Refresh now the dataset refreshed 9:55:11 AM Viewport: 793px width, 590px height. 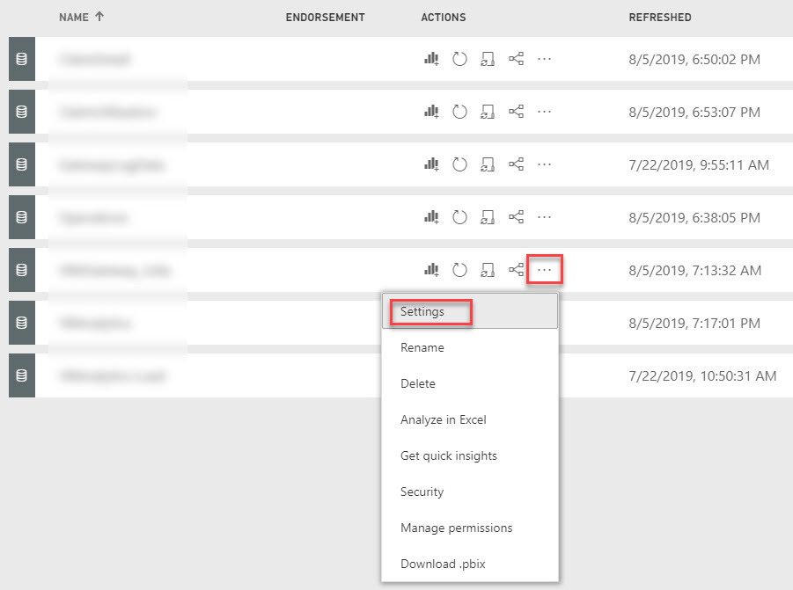(x=459, y=164)
